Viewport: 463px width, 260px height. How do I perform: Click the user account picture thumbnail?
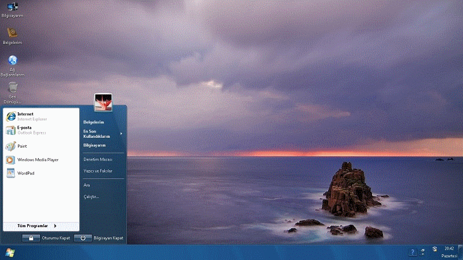(x=103, y=102)
